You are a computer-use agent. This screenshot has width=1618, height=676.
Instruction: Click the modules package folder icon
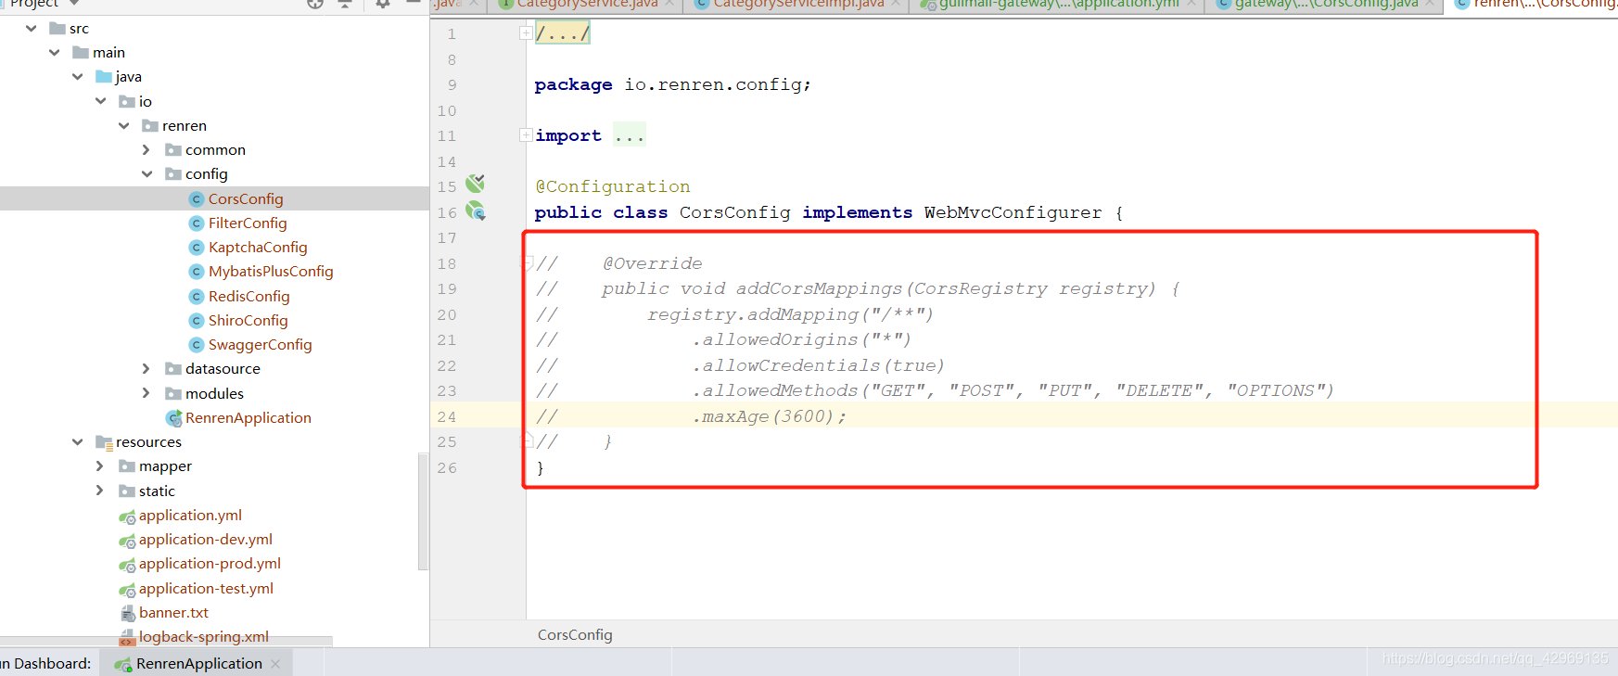(173, 394)
